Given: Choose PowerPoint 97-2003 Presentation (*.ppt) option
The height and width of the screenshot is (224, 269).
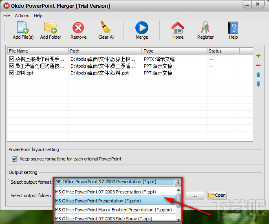Looking at the screenshot, I should (x=115, y=192).
